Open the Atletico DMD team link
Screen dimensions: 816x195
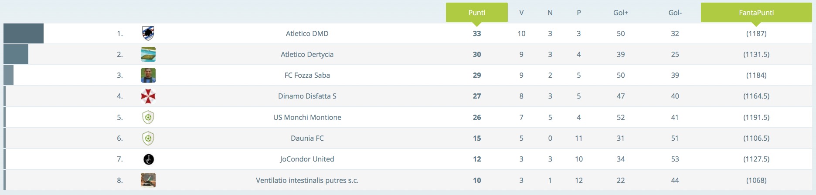coord(307,33)
